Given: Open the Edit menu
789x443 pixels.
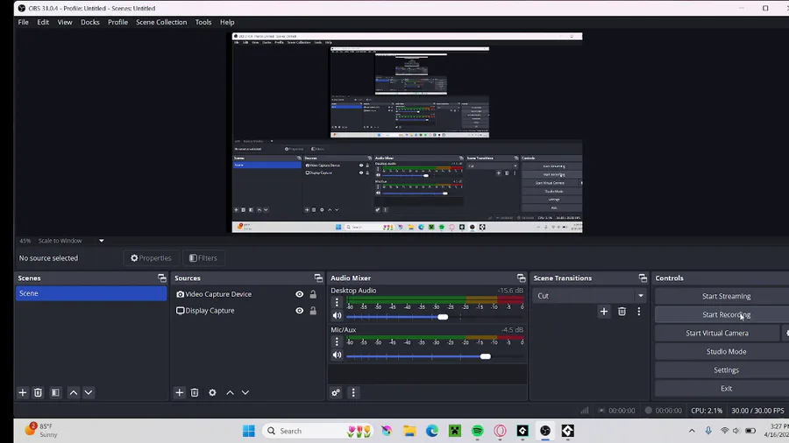Looking at the screenshot, I should pyautogui.click(x=43, y=22).
